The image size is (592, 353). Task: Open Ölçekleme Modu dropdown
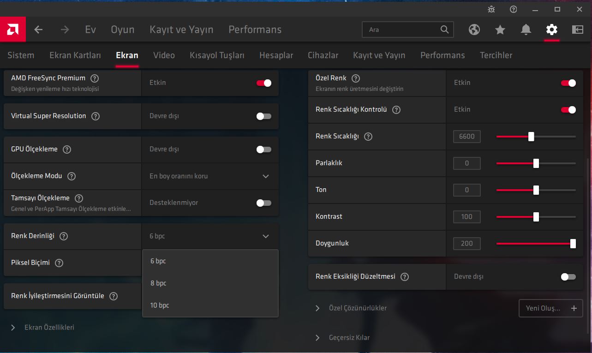[x=210, y=176]
